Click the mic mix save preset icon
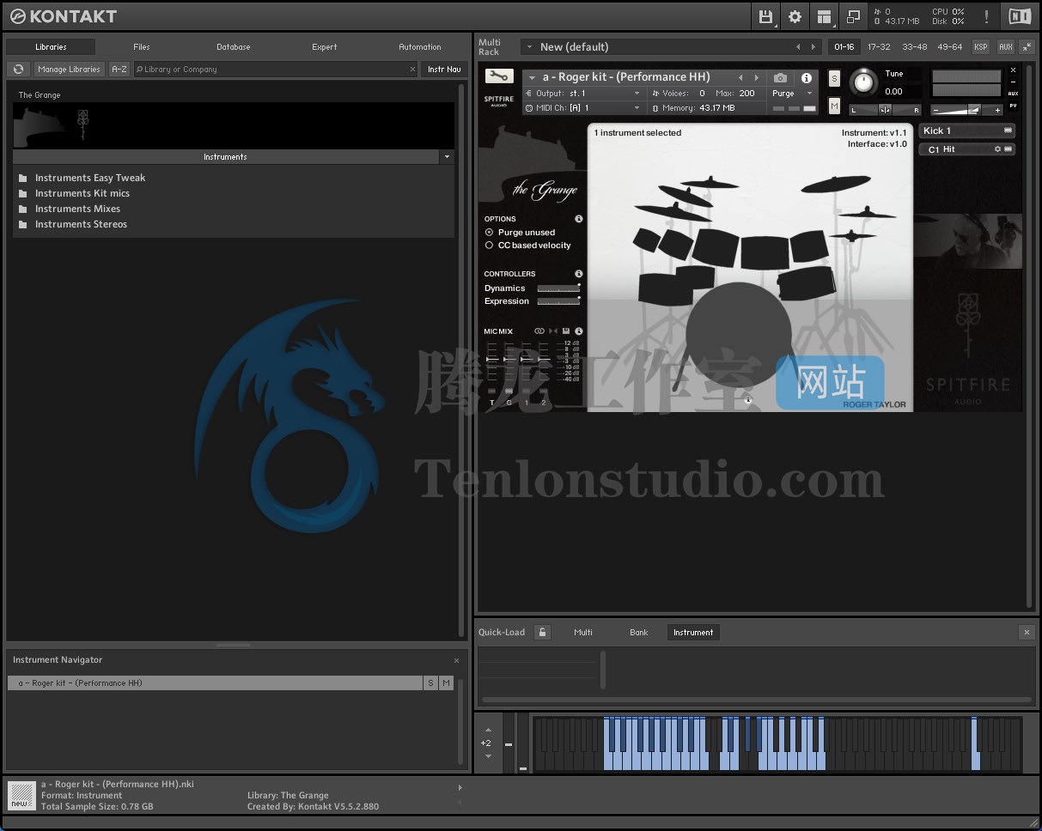 point(566,331)
